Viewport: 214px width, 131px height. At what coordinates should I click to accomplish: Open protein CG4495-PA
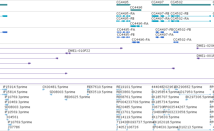tap(126, 30)
